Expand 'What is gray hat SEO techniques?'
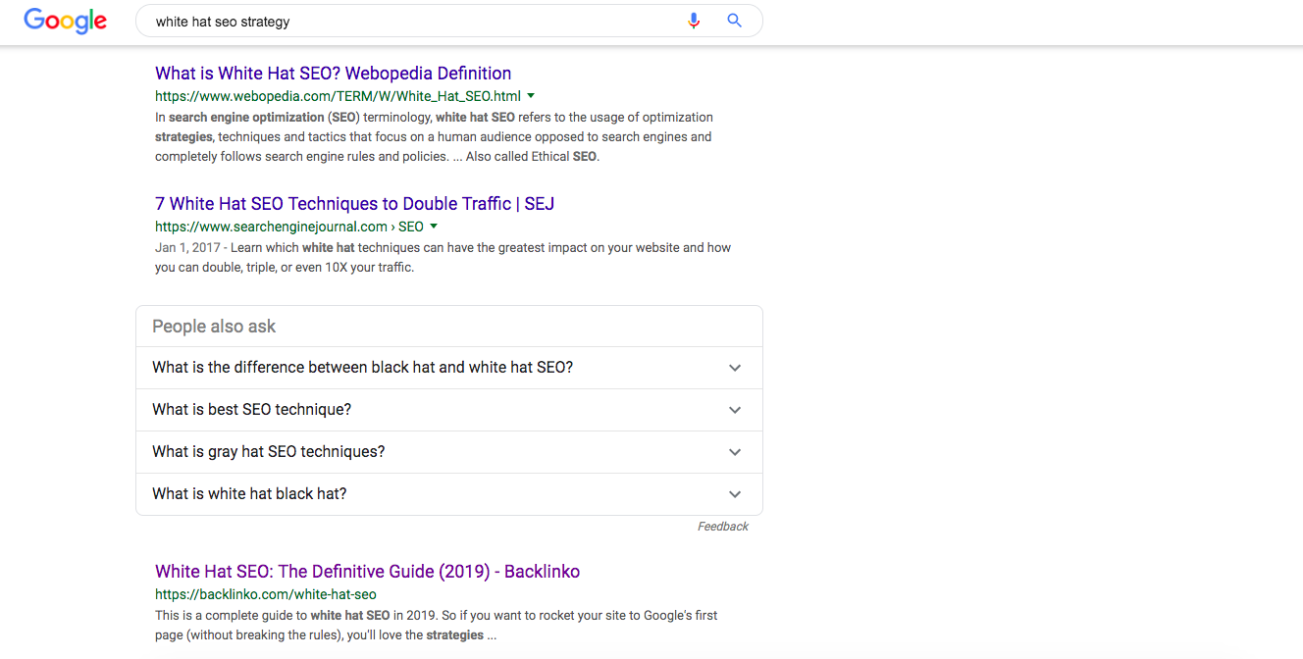Screen dimensions: 1303x659 tap(448, 452)
